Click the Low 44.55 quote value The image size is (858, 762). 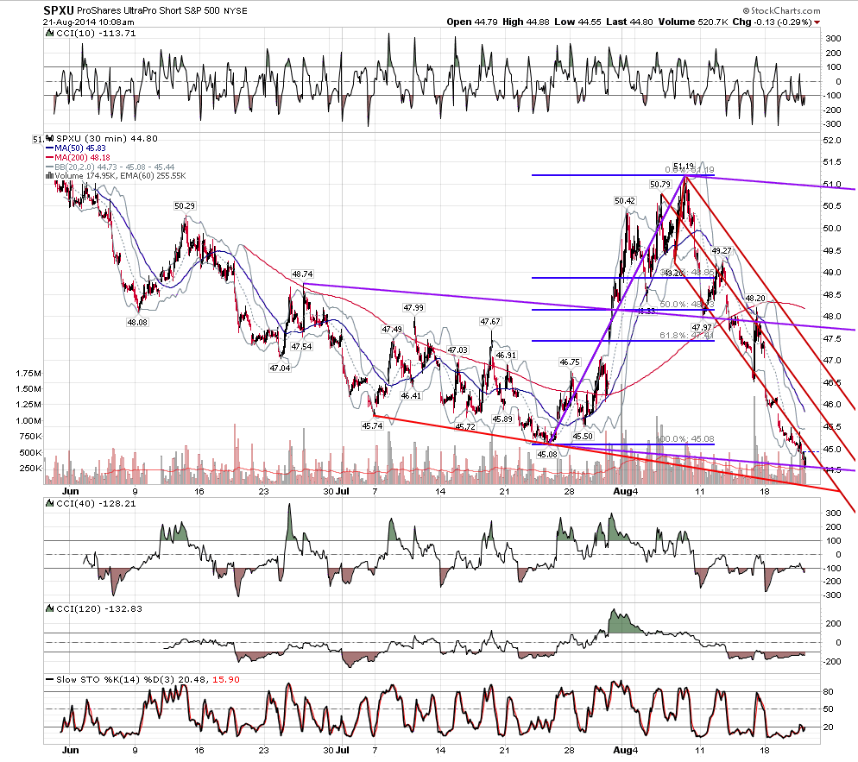pos(577,22)
